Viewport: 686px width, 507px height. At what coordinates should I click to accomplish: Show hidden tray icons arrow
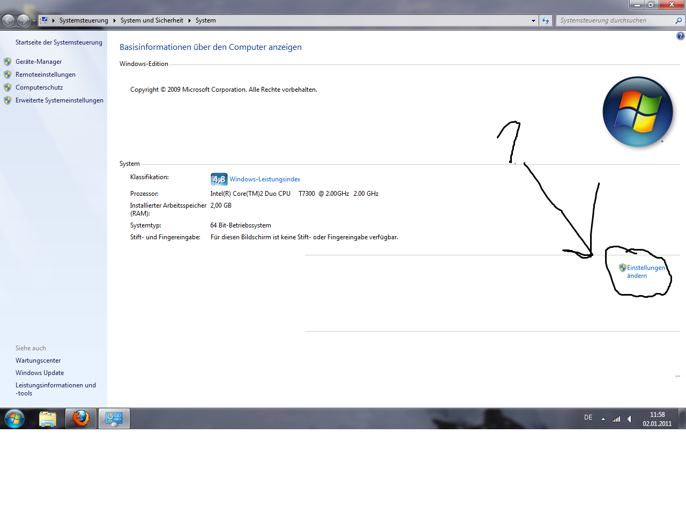click(x=603, y=419)
